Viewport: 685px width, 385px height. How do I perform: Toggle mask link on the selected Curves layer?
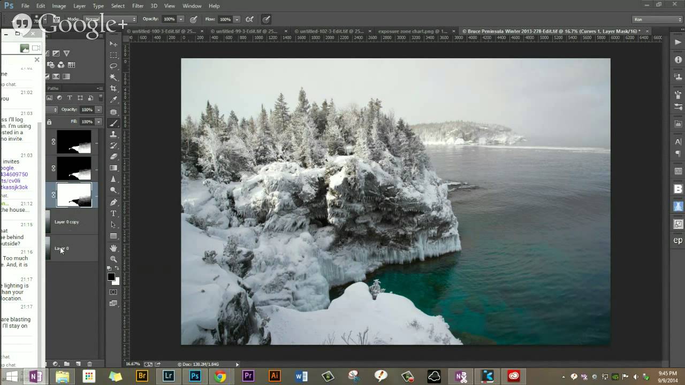pos(53,195)
